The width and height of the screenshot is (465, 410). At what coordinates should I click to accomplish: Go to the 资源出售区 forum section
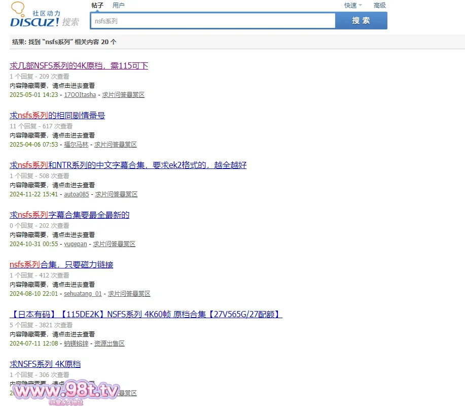(x=109, y=344)
